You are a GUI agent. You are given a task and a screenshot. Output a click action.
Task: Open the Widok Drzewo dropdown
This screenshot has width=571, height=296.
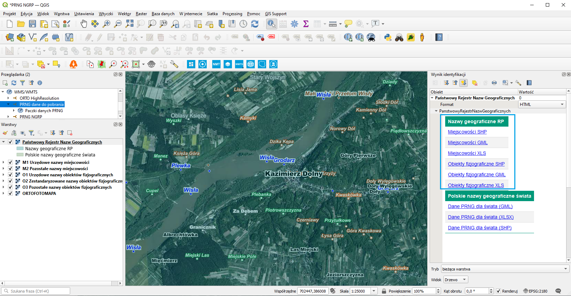456,280
